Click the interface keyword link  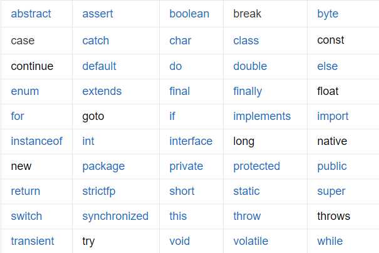(190, 141)
